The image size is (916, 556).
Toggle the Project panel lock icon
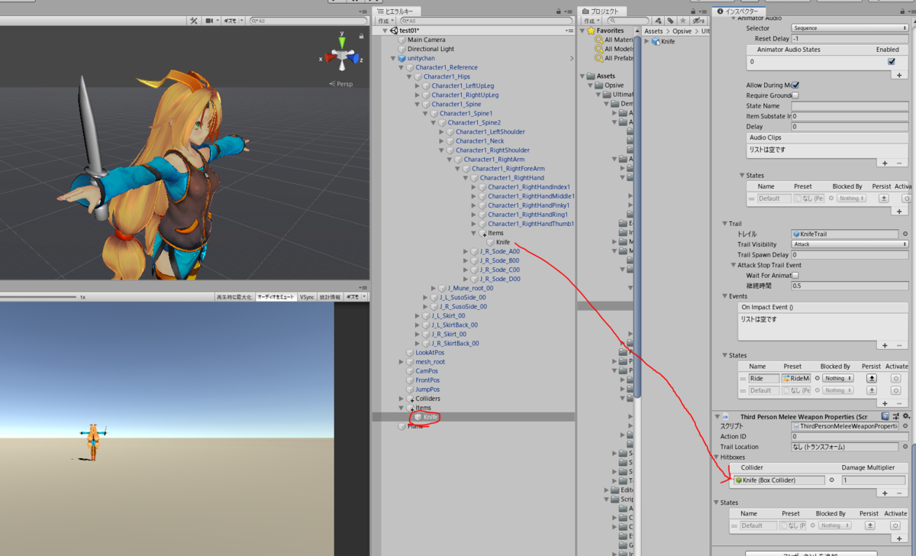[694, 11]
